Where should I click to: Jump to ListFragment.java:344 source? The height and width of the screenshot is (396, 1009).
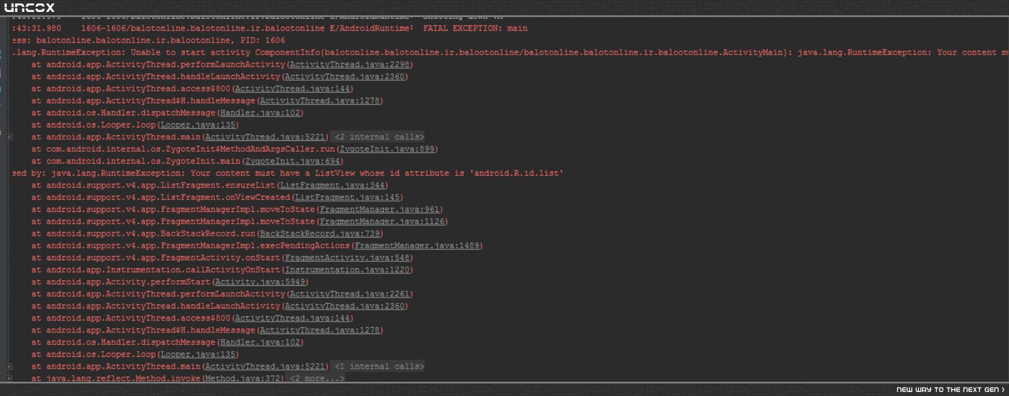pyautogui.click(x=332, y=186)
